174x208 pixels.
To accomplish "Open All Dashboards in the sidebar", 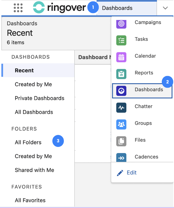I will pyautogui.click(x=34, y=112).
